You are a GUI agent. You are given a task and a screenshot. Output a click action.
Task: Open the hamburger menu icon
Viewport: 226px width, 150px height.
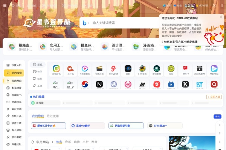point(5,6)
